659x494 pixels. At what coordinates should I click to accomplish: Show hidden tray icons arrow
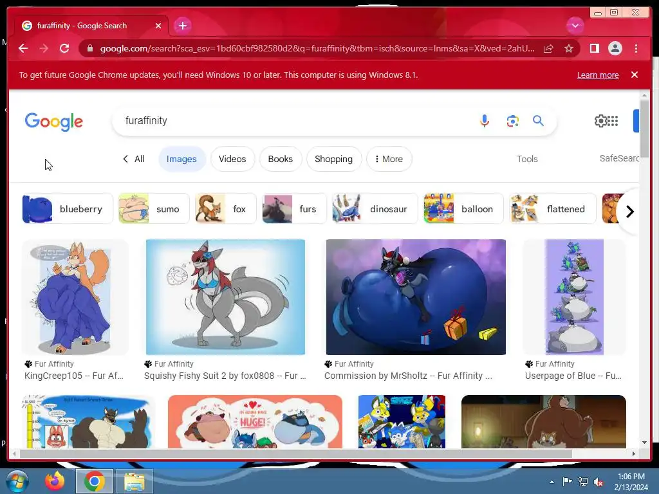552,482
